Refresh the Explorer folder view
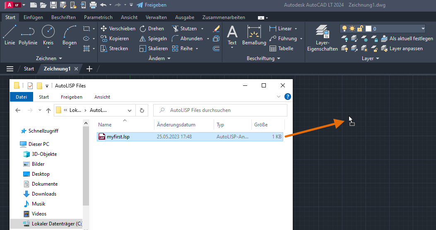Image resolution: width=436 pixels, height=230 pixels. pos(142,110)
